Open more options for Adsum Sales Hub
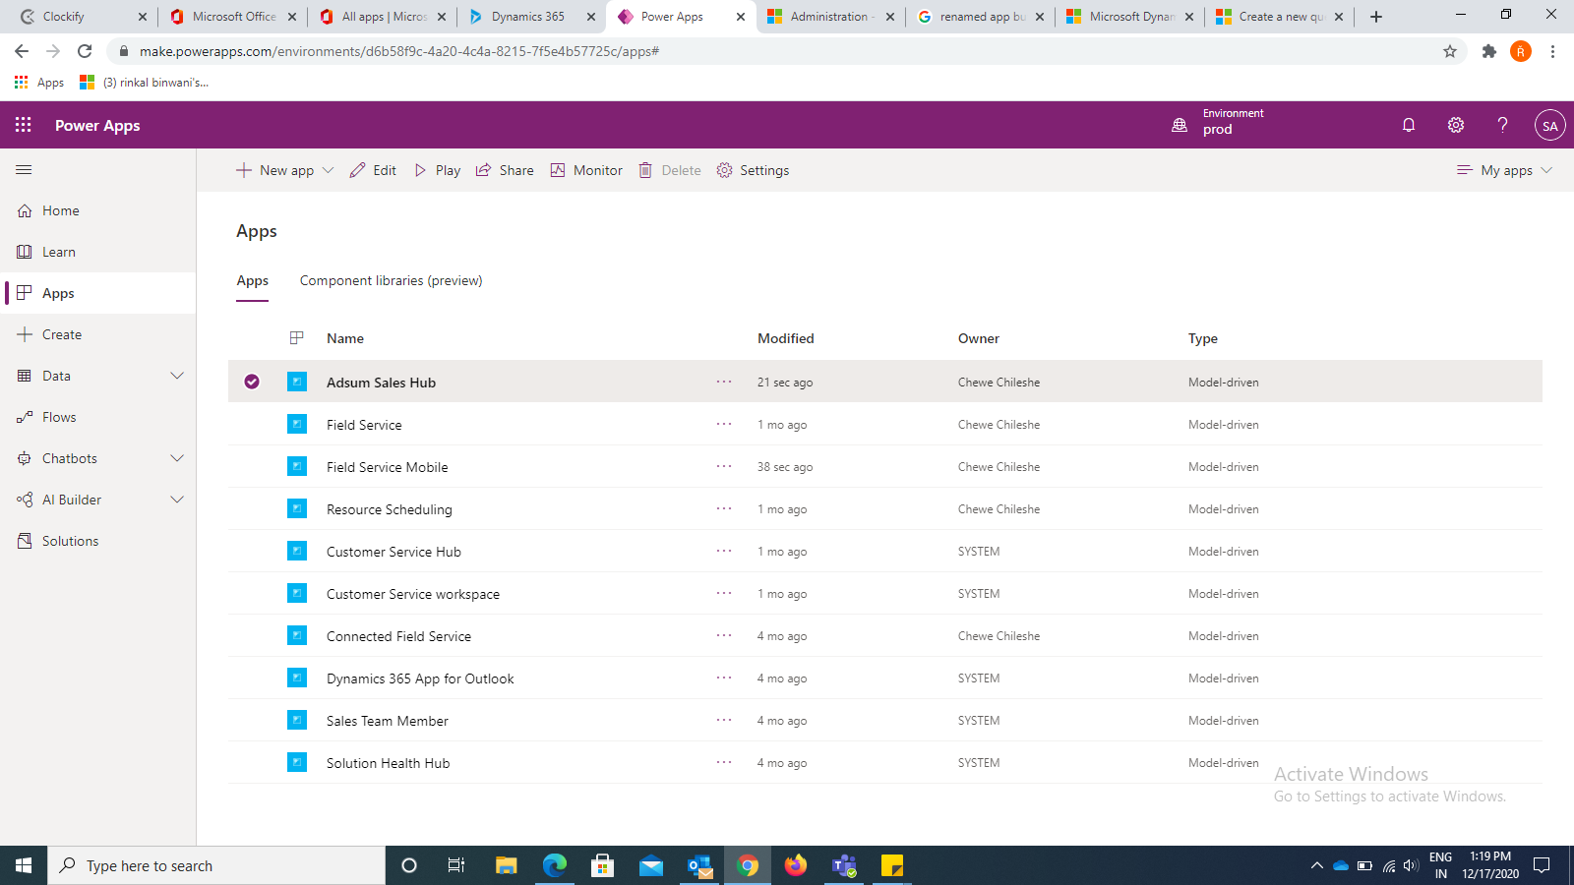 [724, 382]
